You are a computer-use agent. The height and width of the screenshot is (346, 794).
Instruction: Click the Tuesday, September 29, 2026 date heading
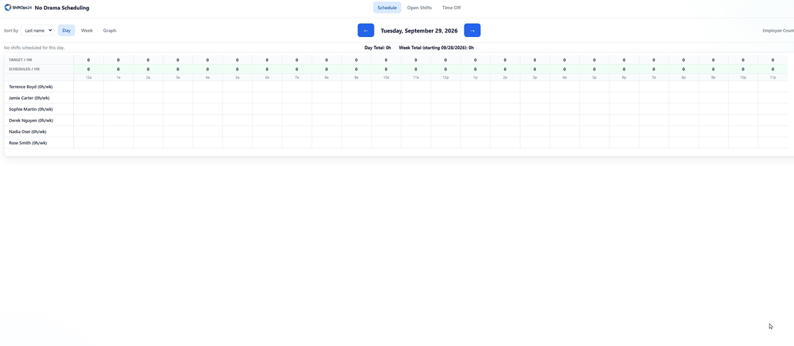(419, 30)
